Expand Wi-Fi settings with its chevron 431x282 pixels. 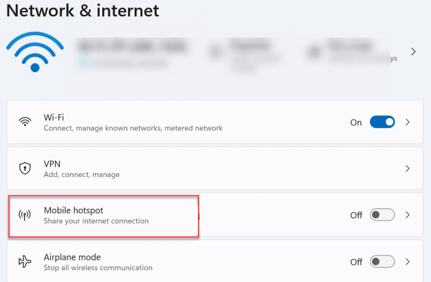pos(408,122)
